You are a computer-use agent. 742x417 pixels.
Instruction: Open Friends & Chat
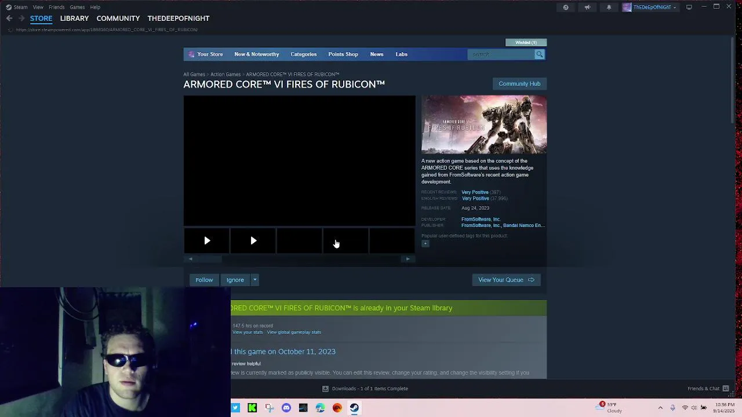[x=708, y=389]
